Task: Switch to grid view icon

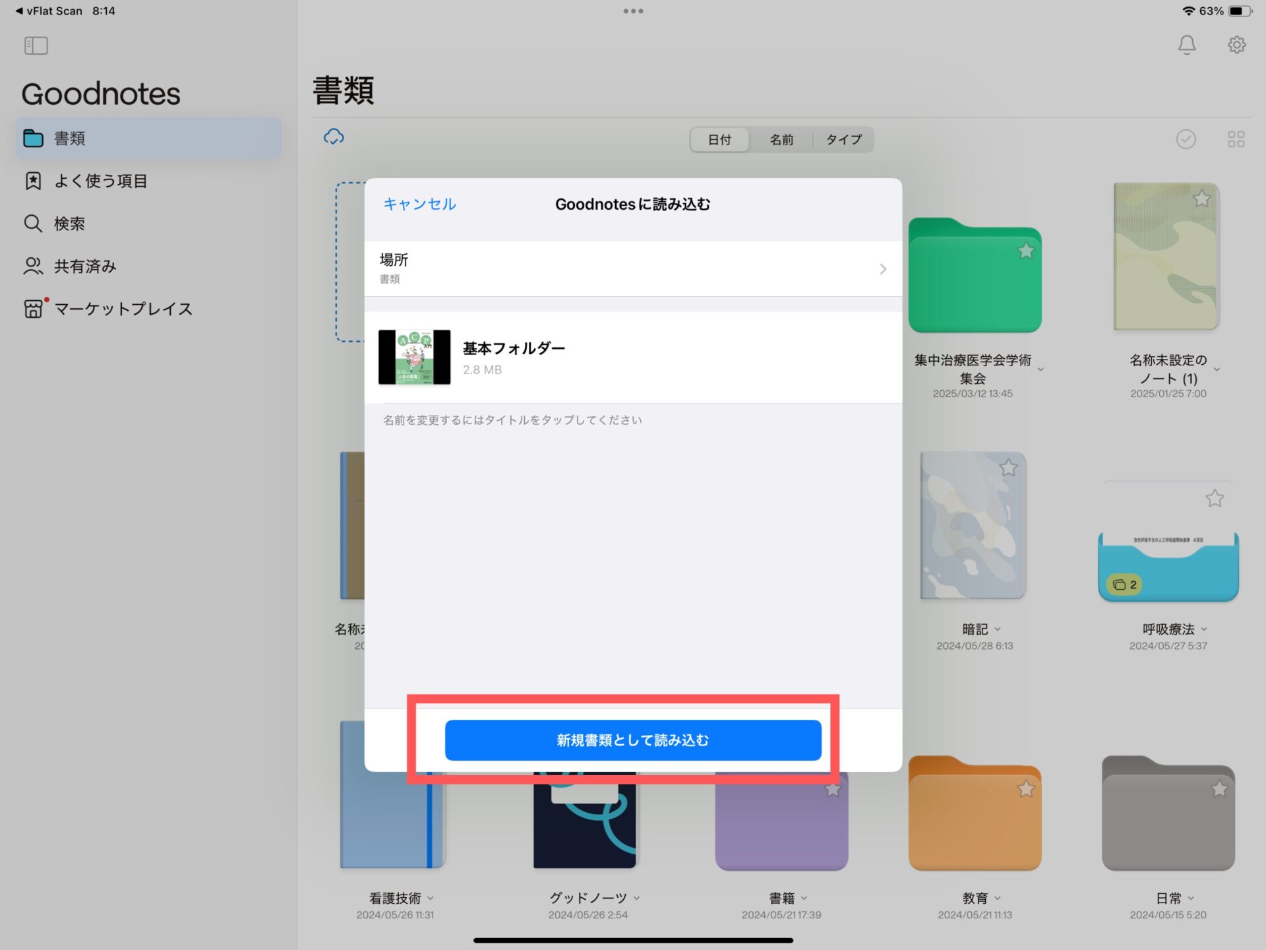Action: coord(1236,139)
